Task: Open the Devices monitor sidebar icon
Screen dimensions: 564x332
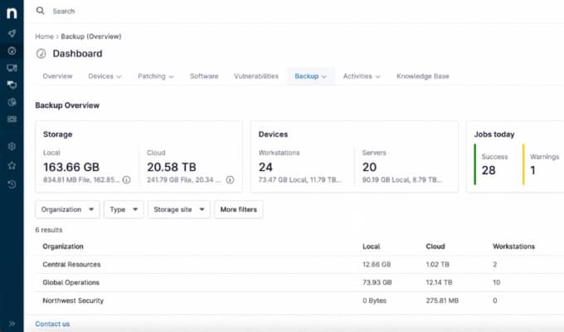Action: click(x=12, y=68)
